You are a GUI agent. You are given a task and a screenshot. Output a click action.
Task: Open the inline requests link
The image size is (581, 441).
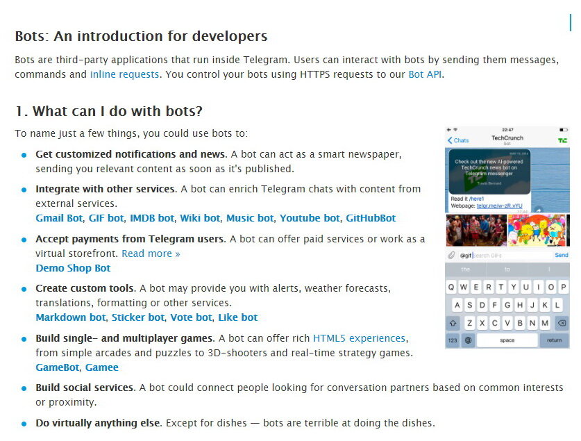coord(124,74)
